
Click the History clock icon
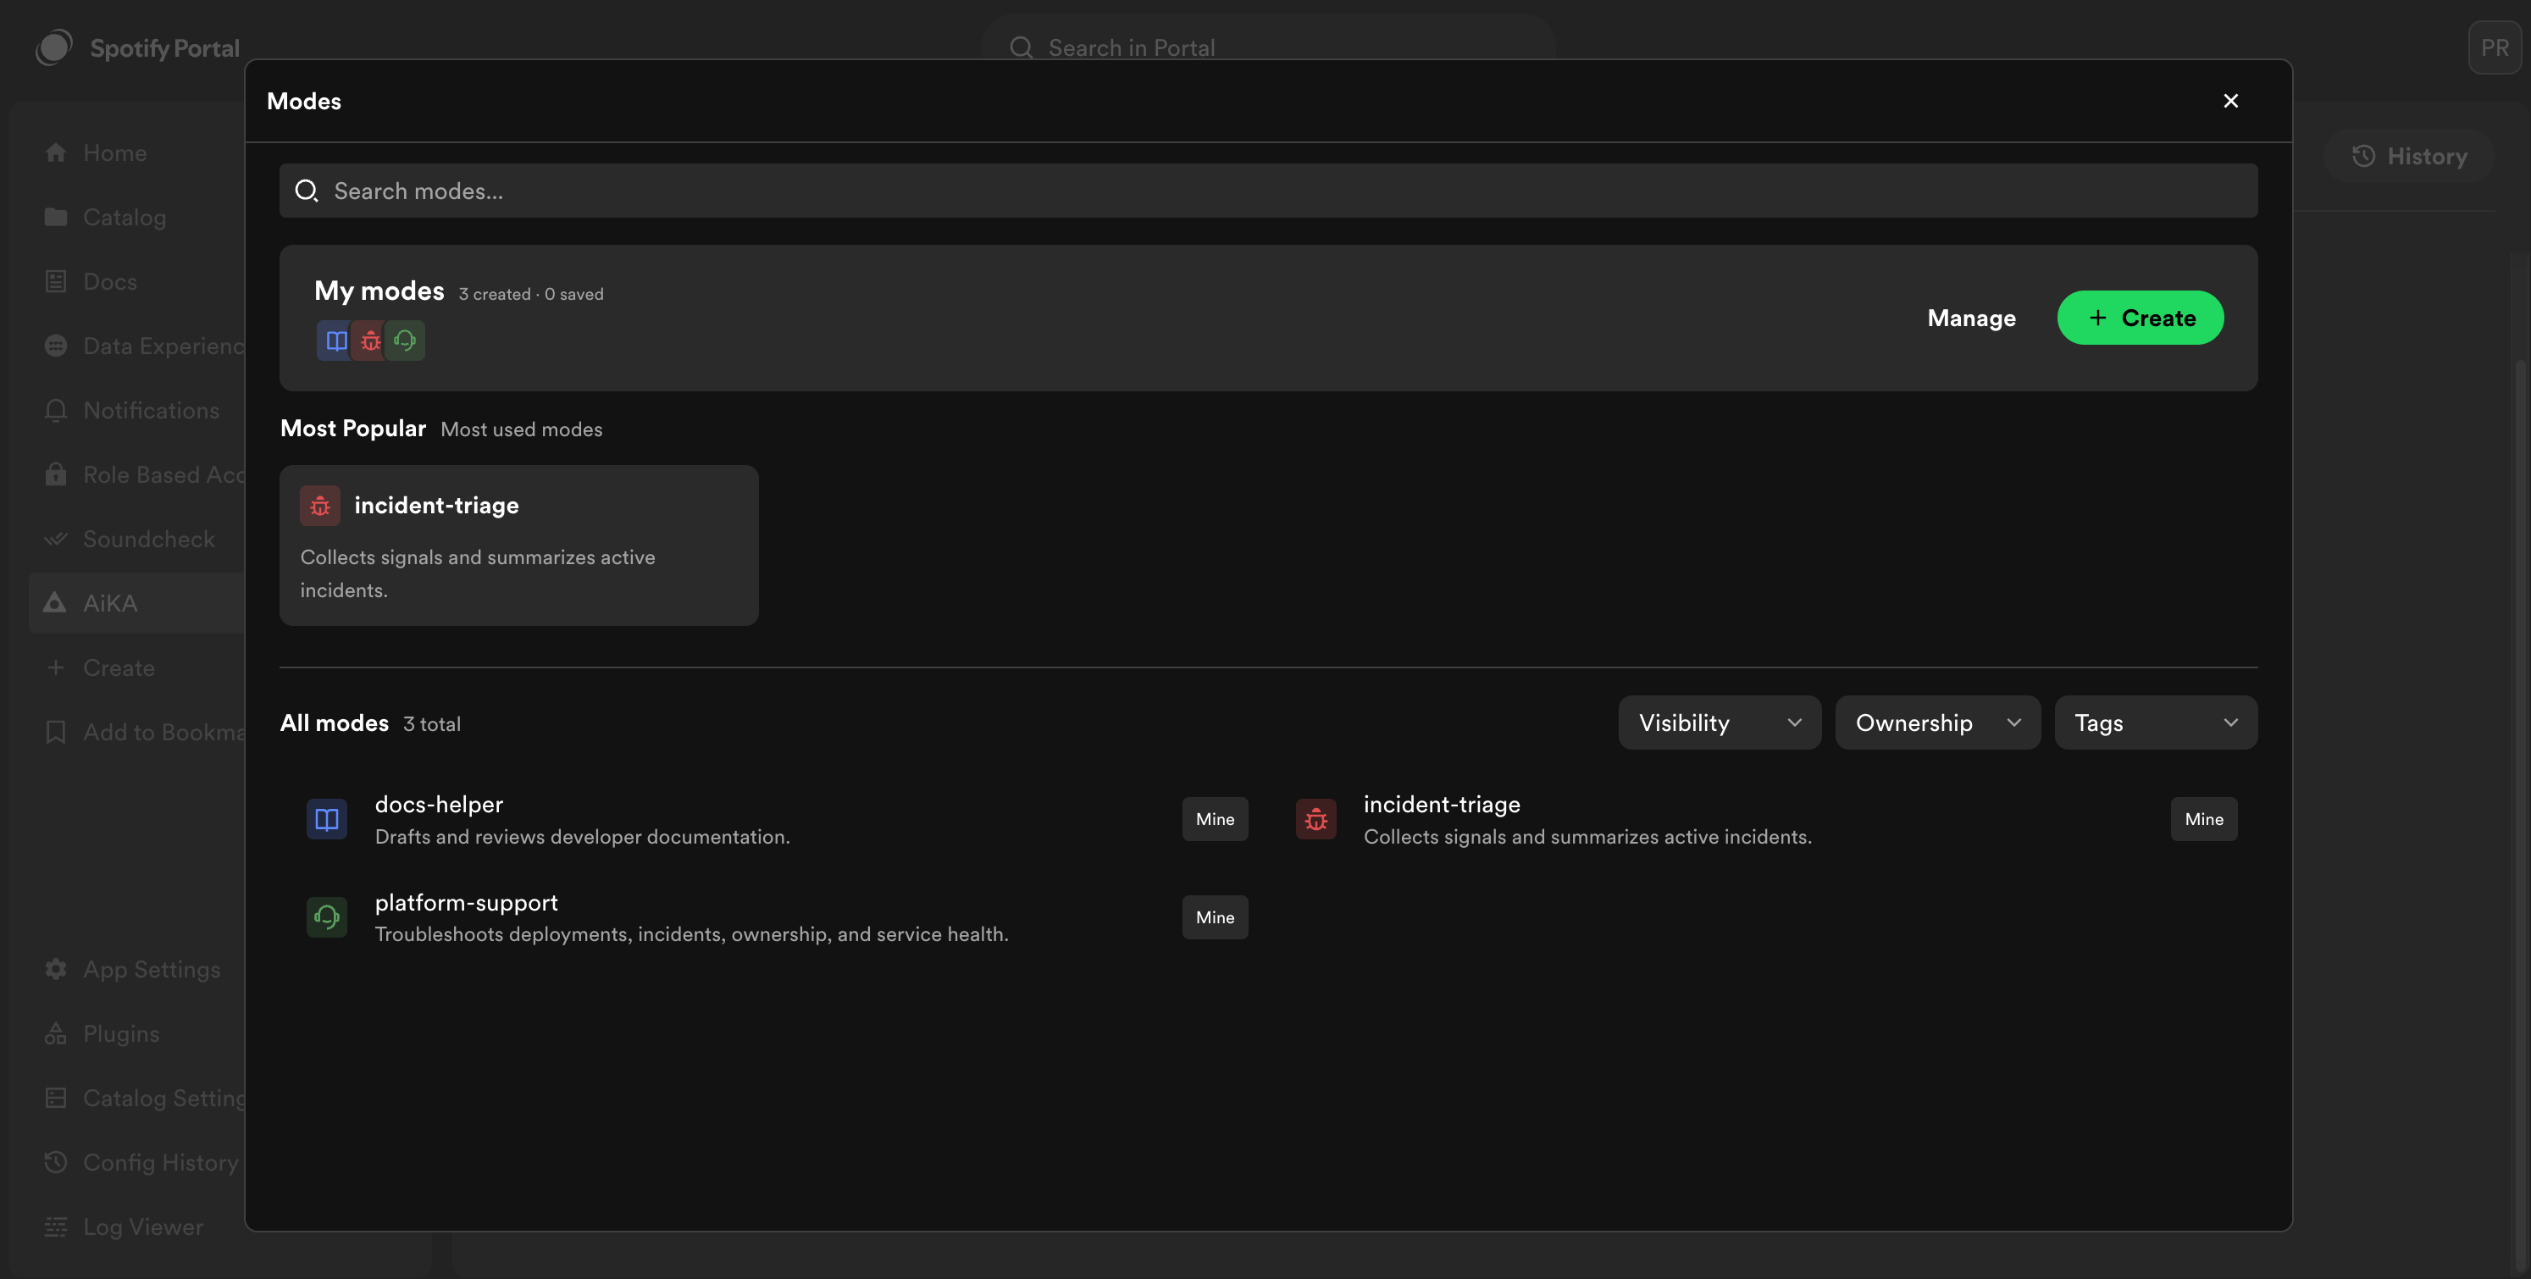2363,156
